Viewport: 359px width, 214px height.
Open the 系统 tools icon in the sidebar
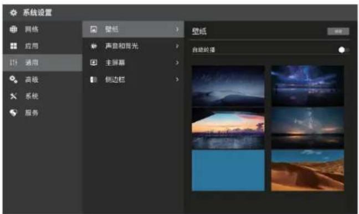click(13, 96)
